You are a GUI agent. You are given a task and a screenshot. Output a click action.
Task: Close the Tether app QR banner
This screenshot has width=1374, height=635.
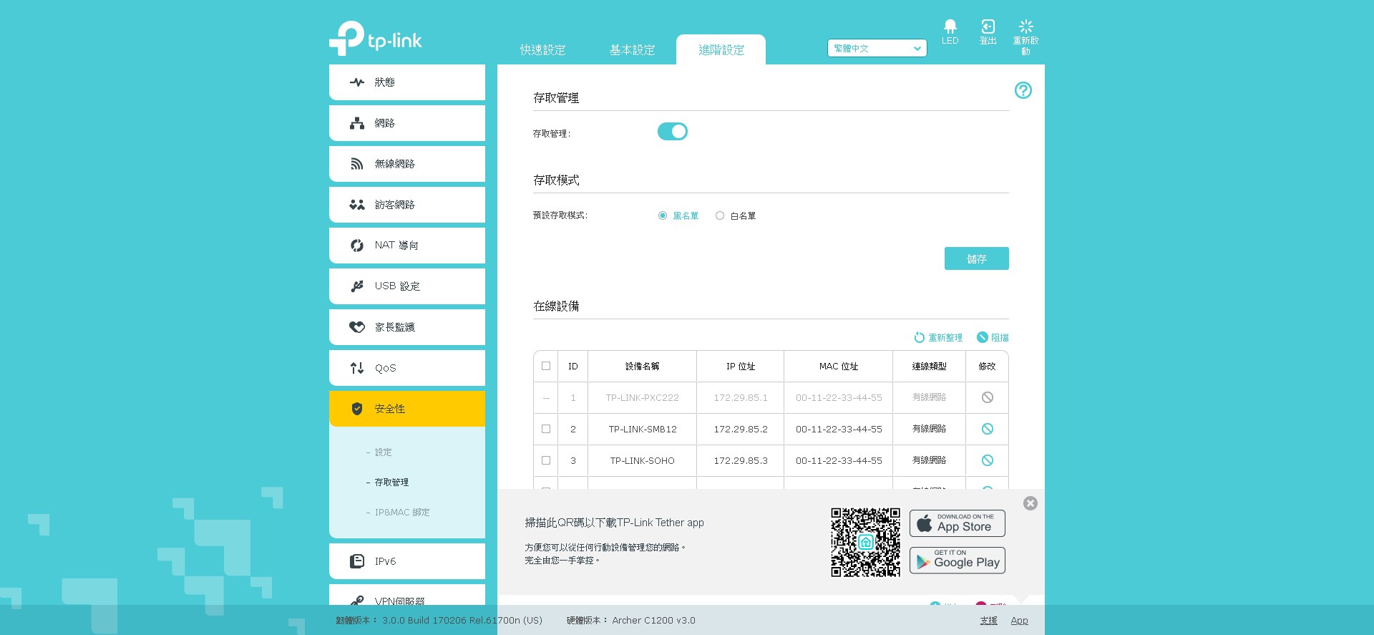[x=1030, y=503]
